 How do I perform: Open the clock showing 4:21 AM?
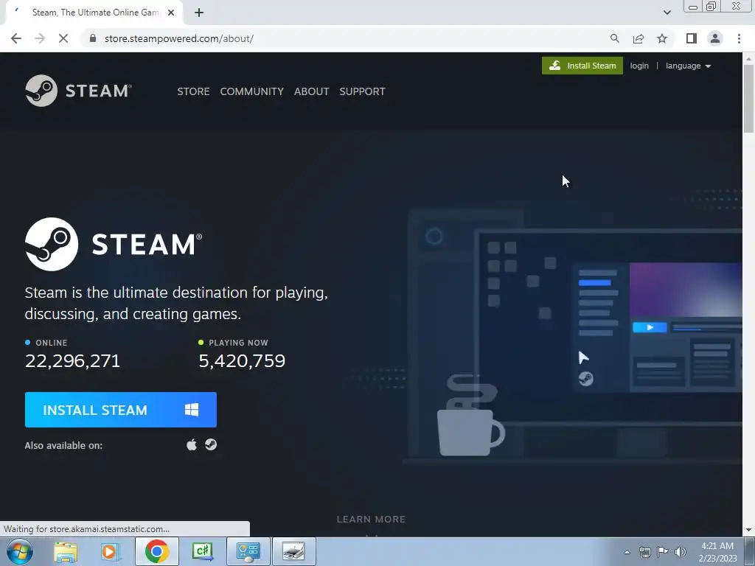(x=717, y=552)
